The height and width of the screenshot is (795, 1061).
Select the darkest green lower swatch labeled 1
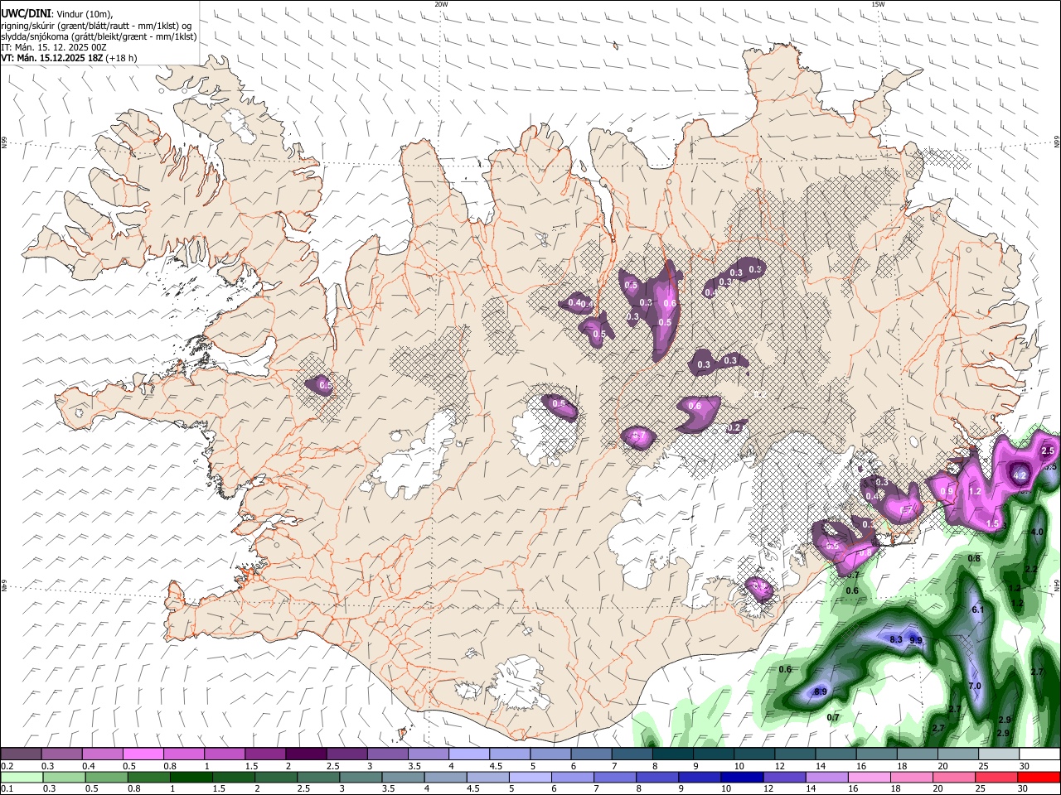pos(191,777)
